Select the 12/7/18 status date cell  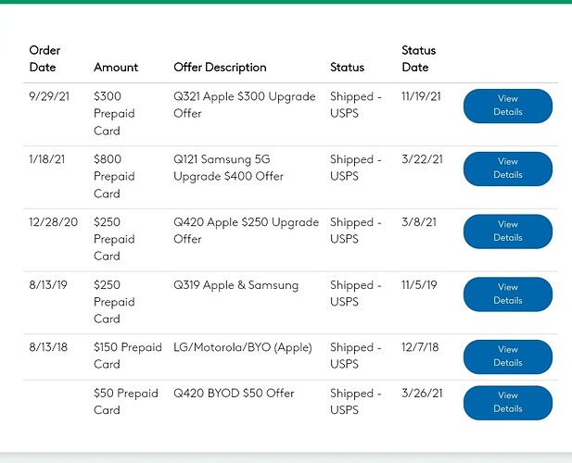(421, 348)
